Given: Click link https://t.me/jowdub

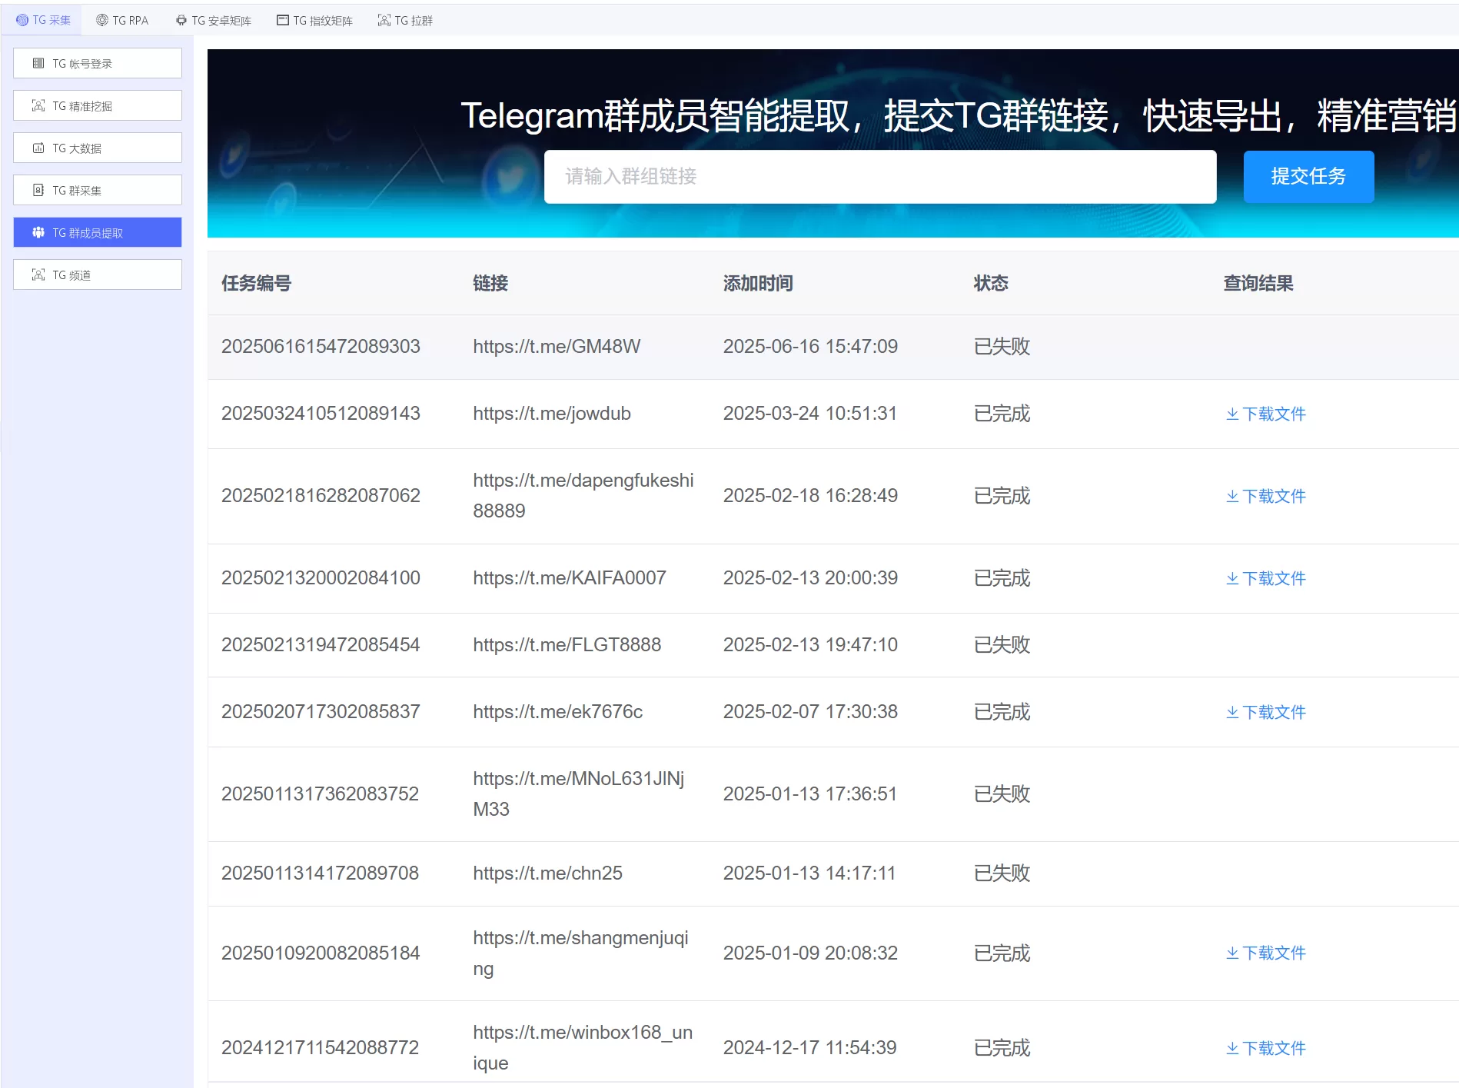Looking at the screenshot, I should (552, 413).
